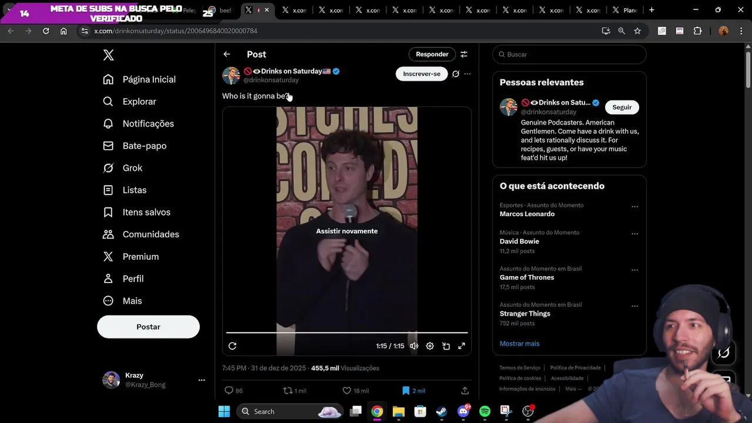Click the Buscar search field
The image size is (752, 423).
tap(569, 54)
